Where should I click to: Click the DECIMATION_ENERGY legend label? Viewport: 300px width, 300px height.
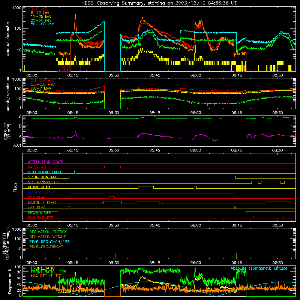48,232
